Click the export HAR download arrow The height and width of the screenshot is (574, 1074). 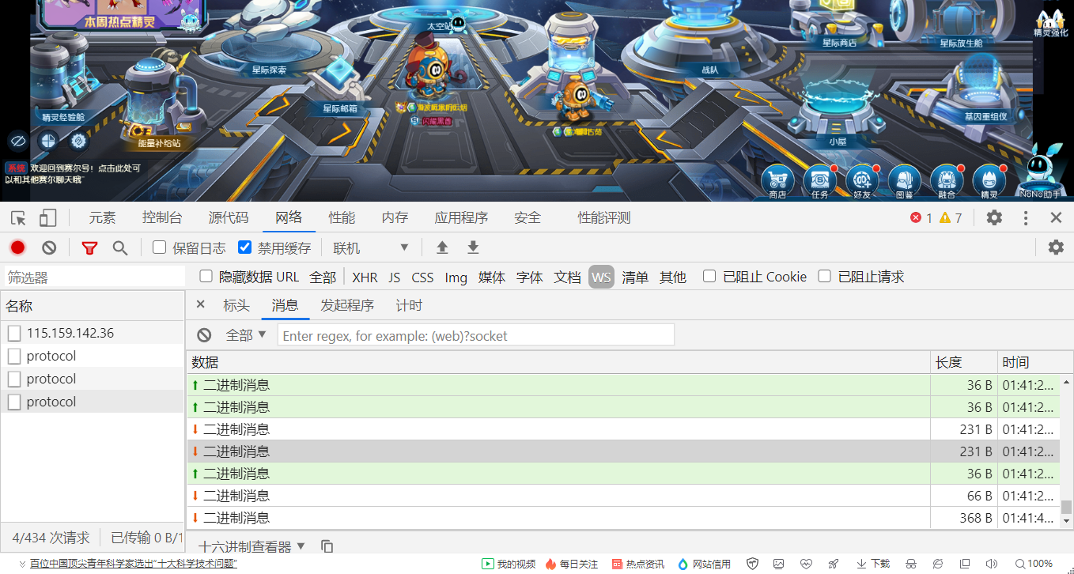point(473,247)
